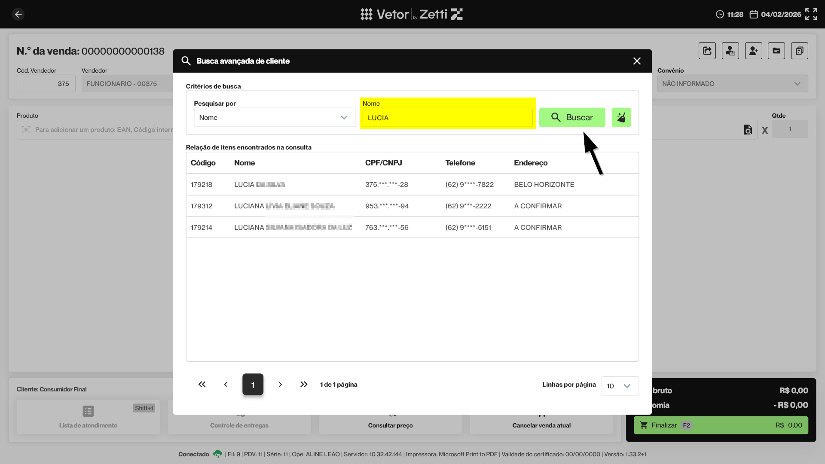
Task: Click the fullscreen expand icon
Action: (x=811, y=14)
